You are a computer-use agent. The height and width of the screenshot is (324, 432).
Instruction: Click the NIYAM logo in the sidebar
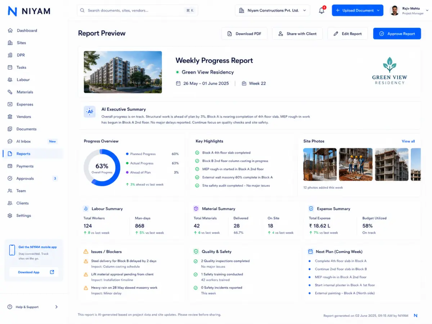(x=29, y=11)
